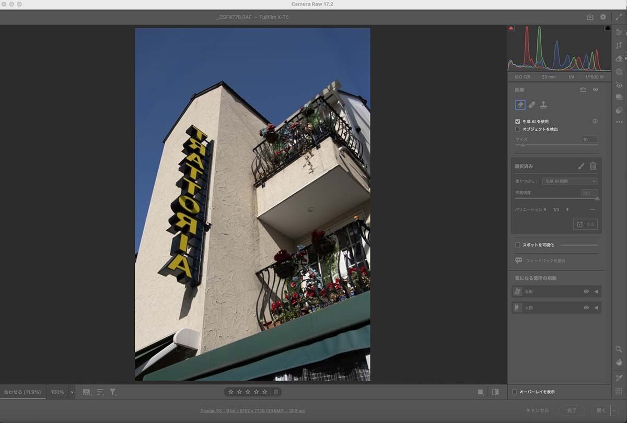Select the Zoom magnifier tool
This screenshot has width=627, height=423.
619,349
